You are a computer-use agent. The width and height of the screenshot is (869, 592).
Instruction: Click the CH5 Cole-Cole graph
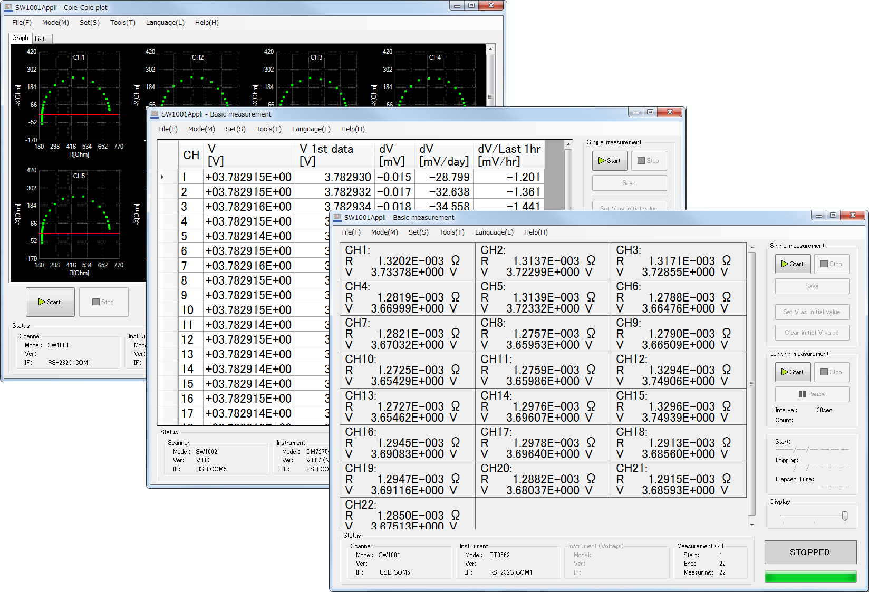[79, 215]
